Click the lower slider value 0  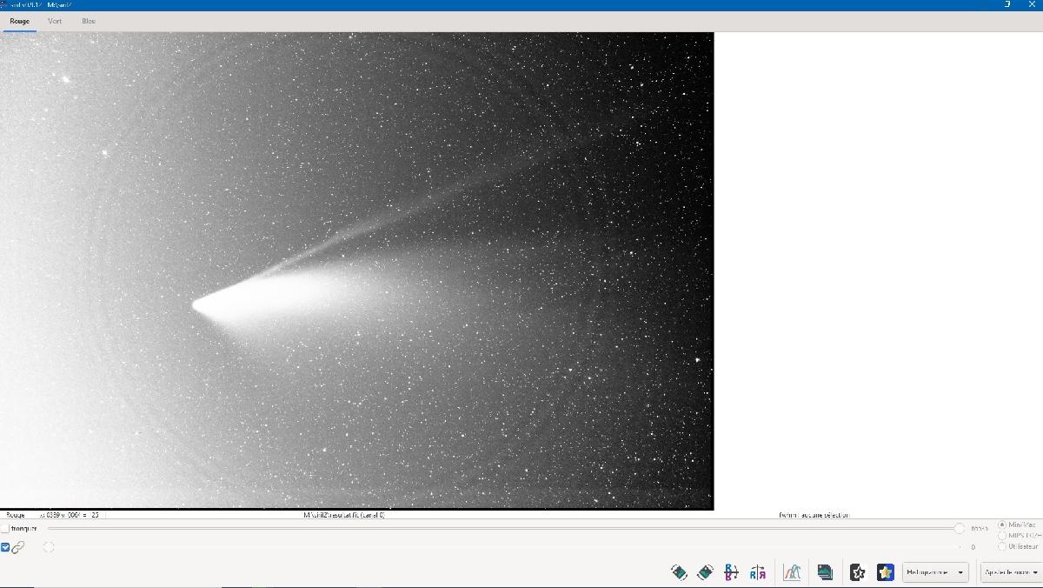[x=973, y=547]
